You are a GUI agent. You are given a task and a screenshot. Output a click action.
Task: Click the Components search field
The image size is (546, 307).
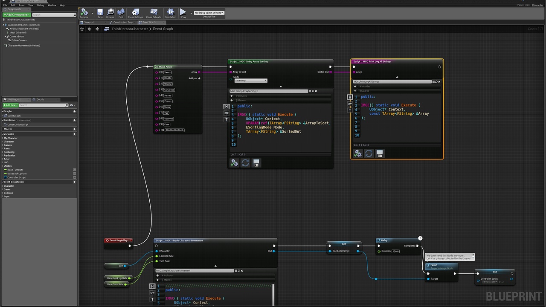54,14
